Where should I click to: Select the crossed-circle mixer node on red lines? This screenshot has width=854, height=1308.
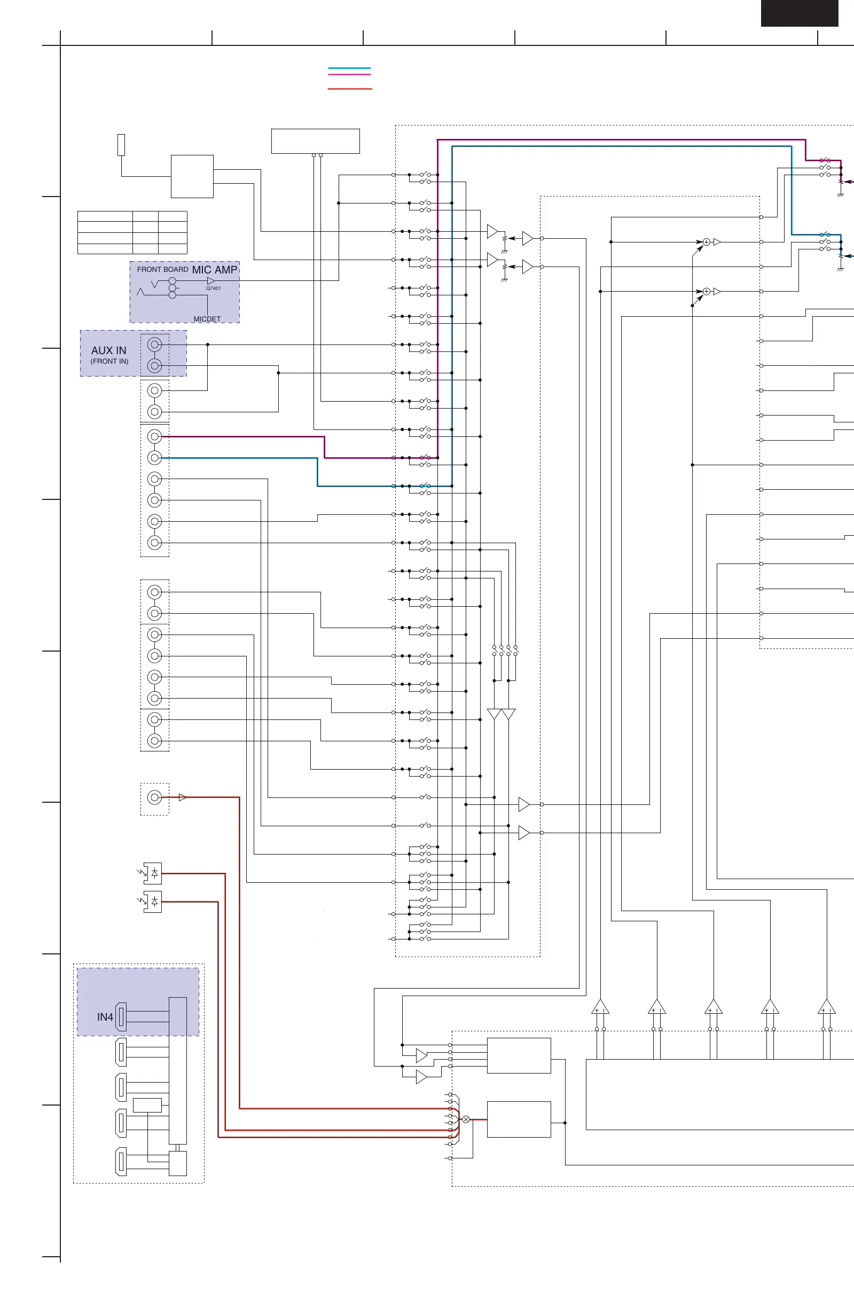click(x=466, y=1119)
